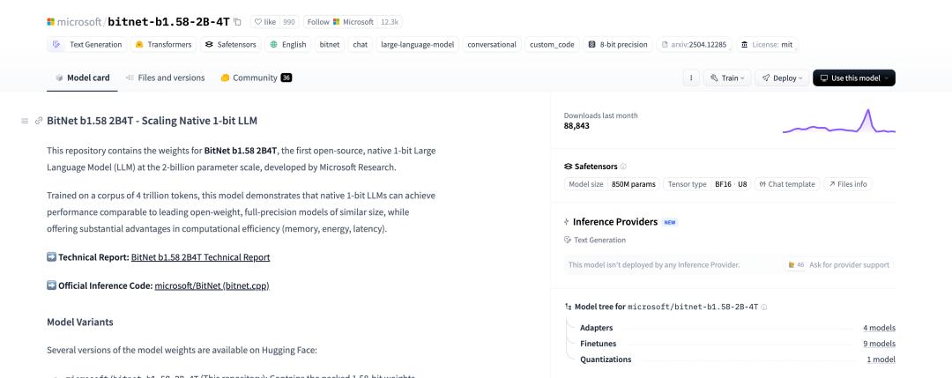Screen dimensions: 952x378
Task: Expand the Deploy dropdown
Action: click(780, 78)
